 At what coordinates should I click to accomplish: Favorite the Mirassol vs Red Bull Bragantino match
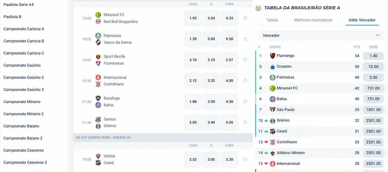pos(245,18)
